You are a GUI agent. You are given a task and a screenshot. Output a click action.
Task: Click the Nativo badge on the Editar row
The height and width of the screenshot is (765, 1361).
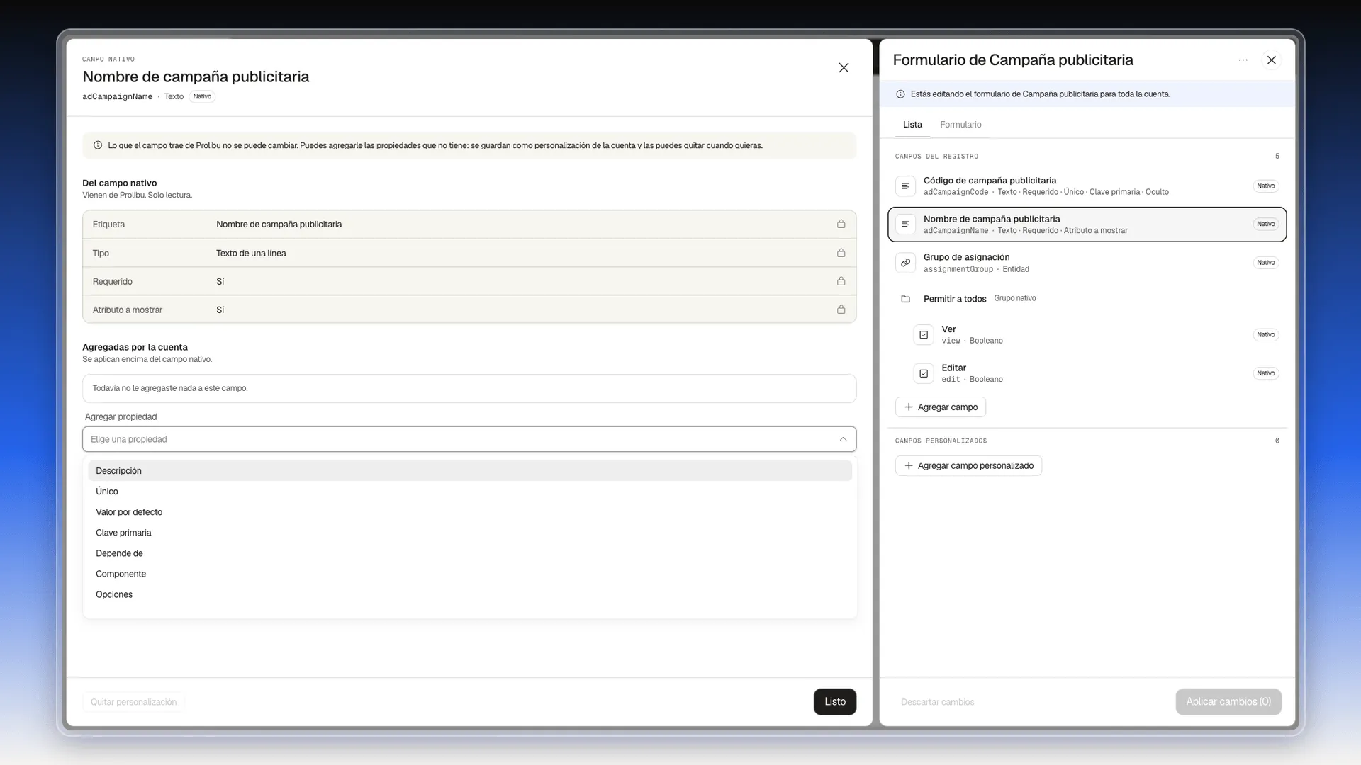coord(1265,373)
